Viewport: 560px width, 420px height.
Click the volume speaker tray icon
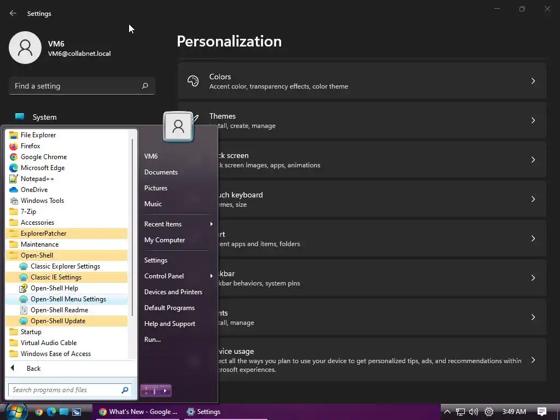point(474,412)
